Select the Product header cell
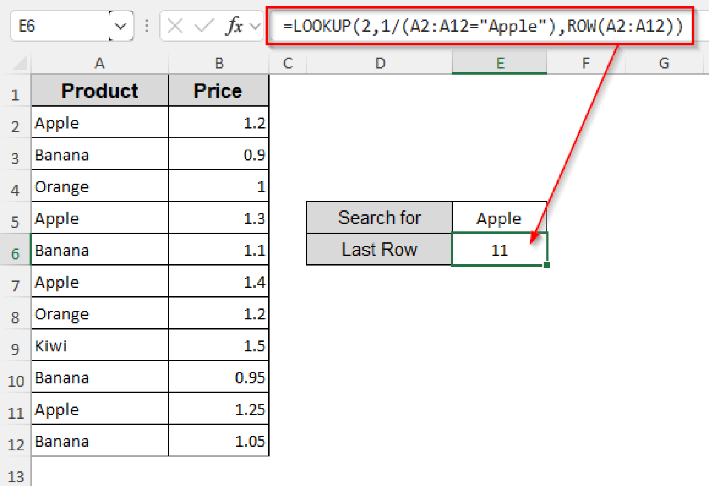 point(100,90)
